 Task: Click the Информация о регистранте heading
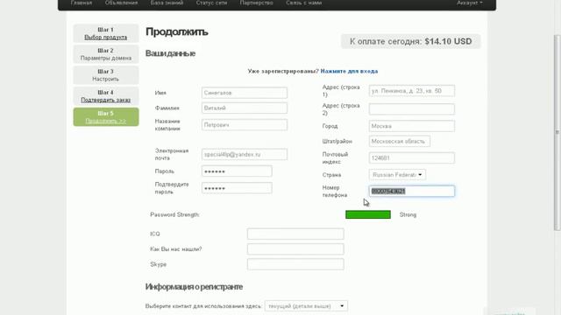click(194, 287)
